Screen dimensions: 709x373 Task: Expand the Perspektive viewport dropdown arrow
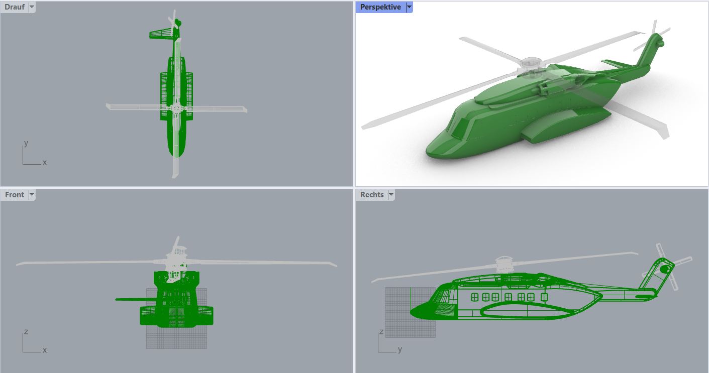[x=409, y=7]
